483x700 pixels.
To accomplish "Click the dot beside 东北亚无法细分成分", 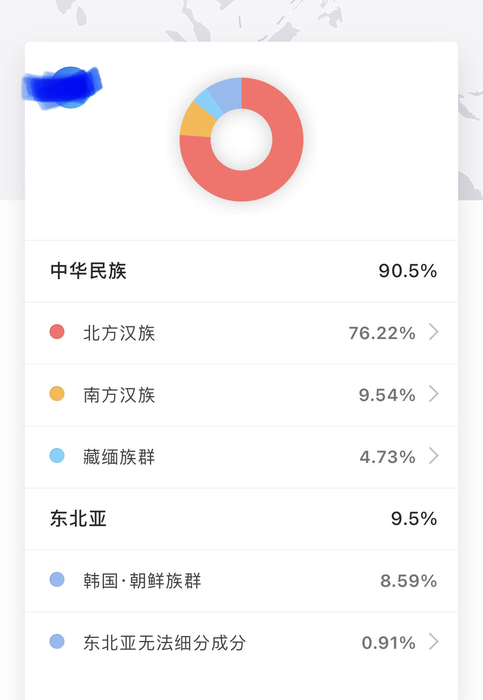I will 57,641.
